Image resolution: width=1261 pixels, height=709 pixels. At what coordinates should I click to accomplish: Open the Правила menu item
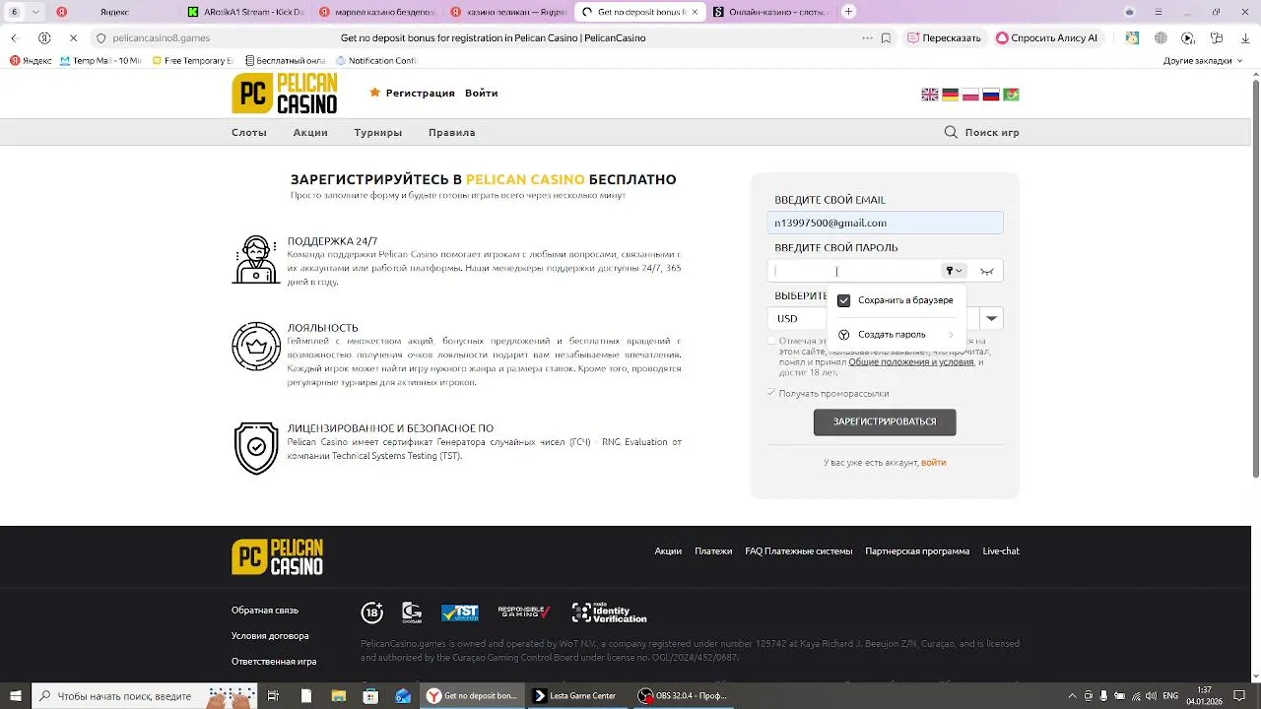coord(452,132)
